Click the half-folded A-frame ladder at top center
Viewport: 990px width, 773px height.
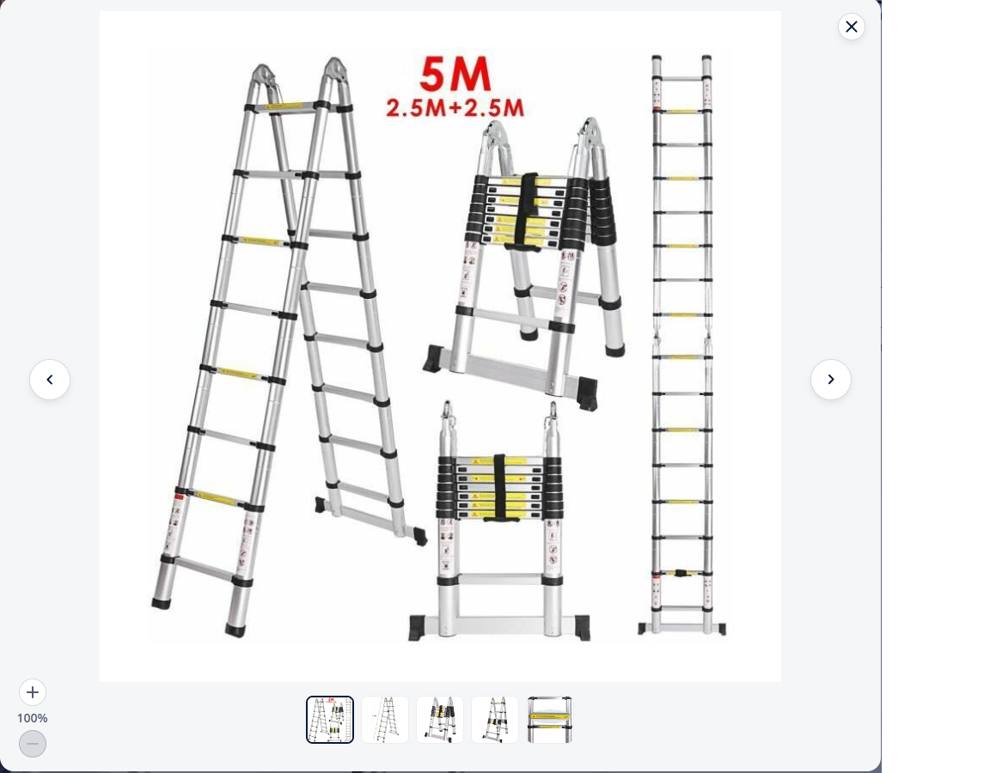(524, 262)
